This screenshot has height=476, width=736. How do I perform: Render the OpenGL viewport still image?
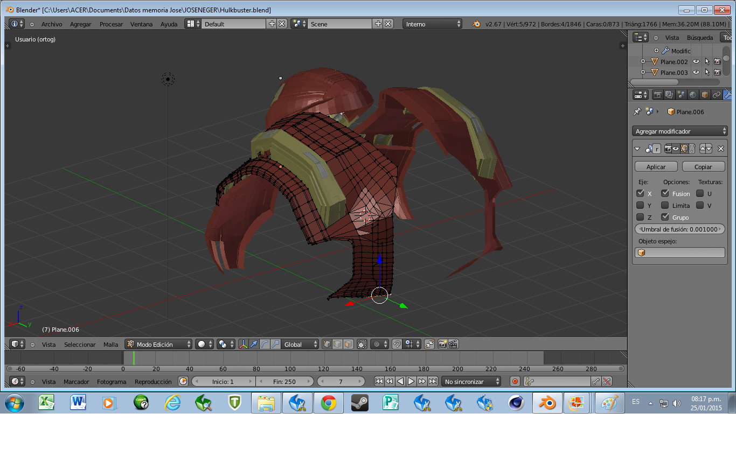click(442, 344)
